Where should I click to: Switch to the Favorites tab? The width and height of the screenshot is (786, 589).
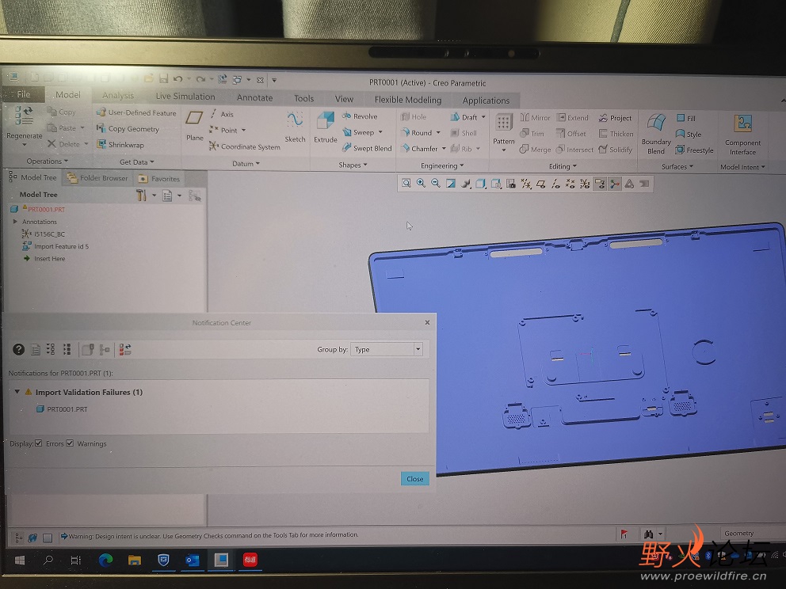(159, 178)
